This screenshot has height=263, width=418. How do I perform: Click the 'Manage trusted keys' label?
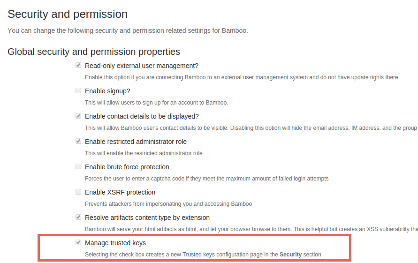click(x=115, y=243)
